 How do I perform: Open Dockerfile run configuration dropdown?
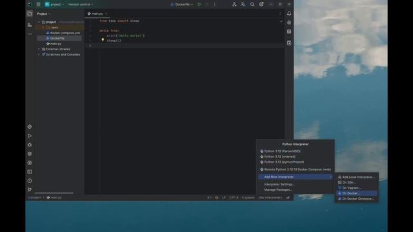(182, 5)
